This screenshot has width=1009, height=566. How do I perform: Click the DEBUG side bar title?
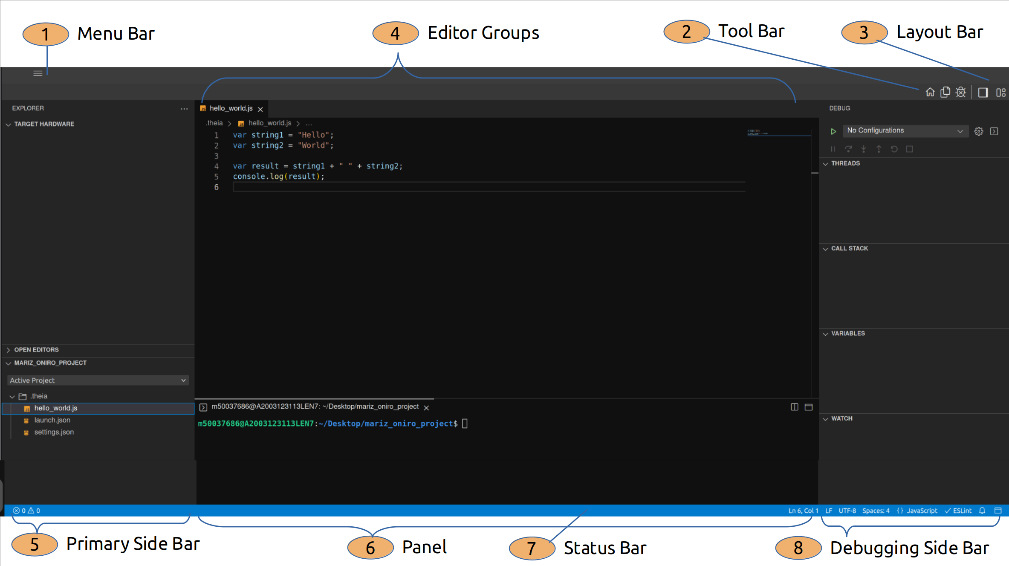pyautogui.click(x=839, y=108)
